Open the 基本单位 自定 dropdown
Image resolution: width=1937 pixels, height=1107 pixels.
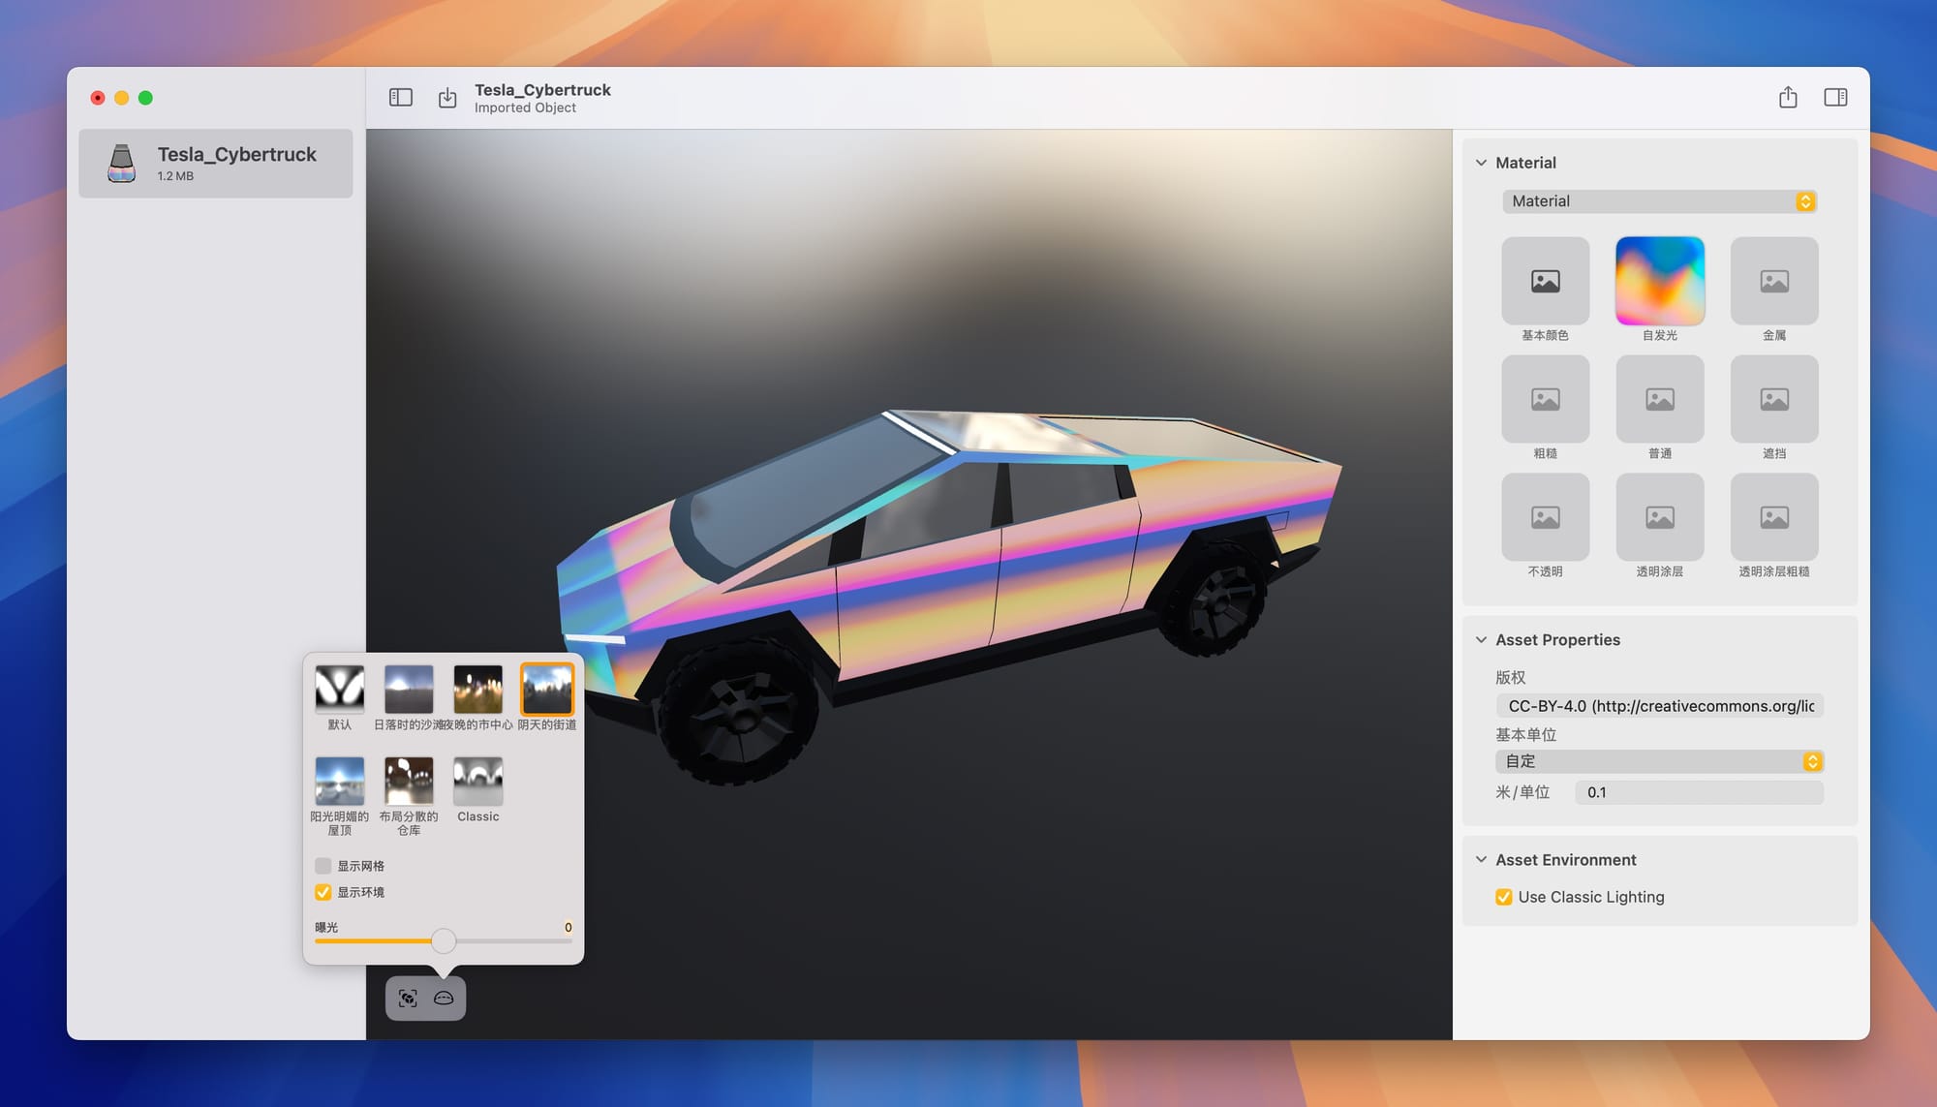click(1658, 761)
